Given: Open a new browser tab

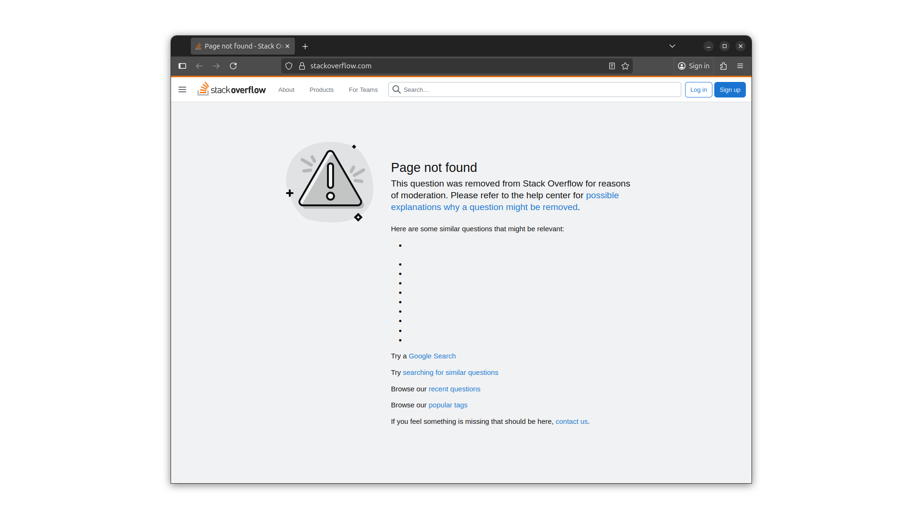Looking at the screenshot, I should click(305, 46).
